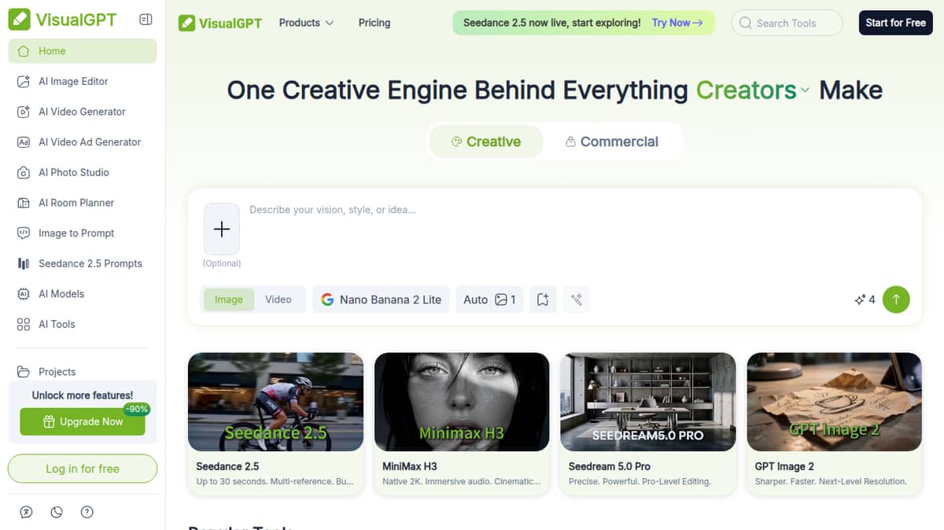This screenshot has height=530, width=944.
Task: Switch to the Commercial tab
Action: point(612,142)
